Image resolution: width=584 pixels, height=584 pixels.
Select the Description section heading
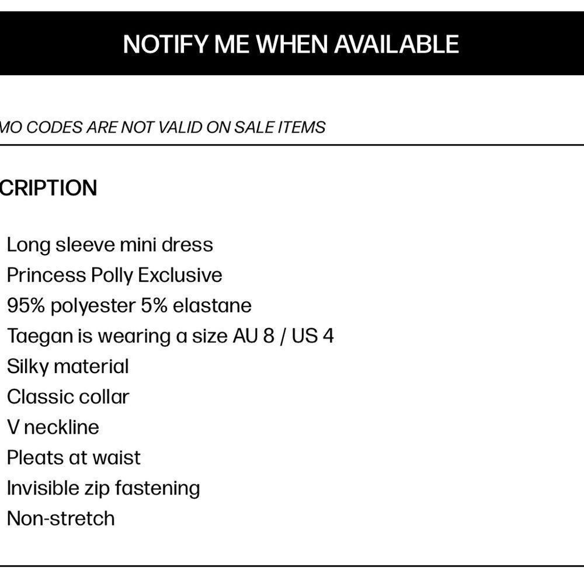click(48, 187)
